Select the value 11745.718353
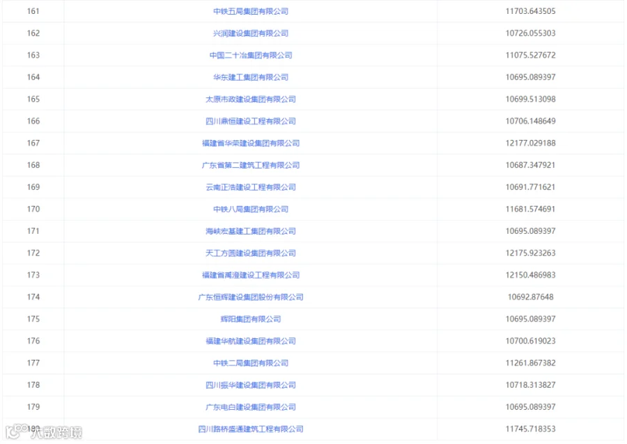627x444 pixels. (530, 429)
